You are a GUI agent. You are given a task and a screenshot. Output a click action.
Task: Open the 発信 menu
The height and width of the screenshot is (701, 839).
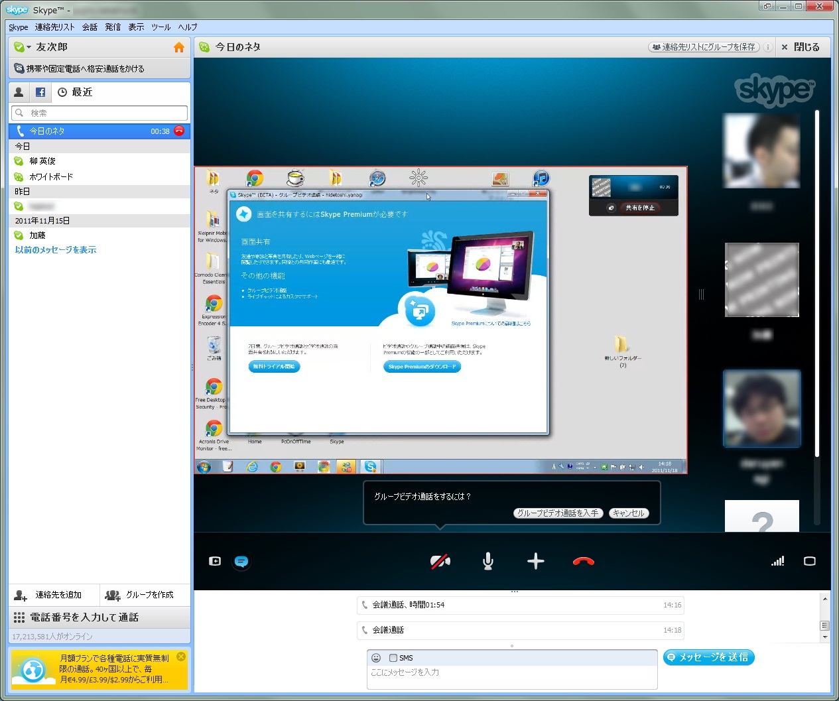pos(113,27)
